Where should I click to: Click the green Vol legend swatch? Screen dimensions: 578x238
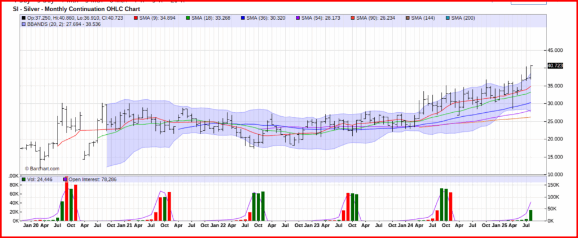(23, 179)
